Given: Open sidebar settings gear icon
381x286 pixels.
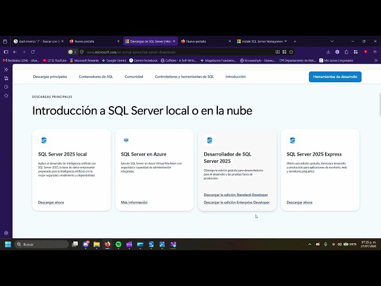Looking at the screenshot, I should (x=6, y=233).
